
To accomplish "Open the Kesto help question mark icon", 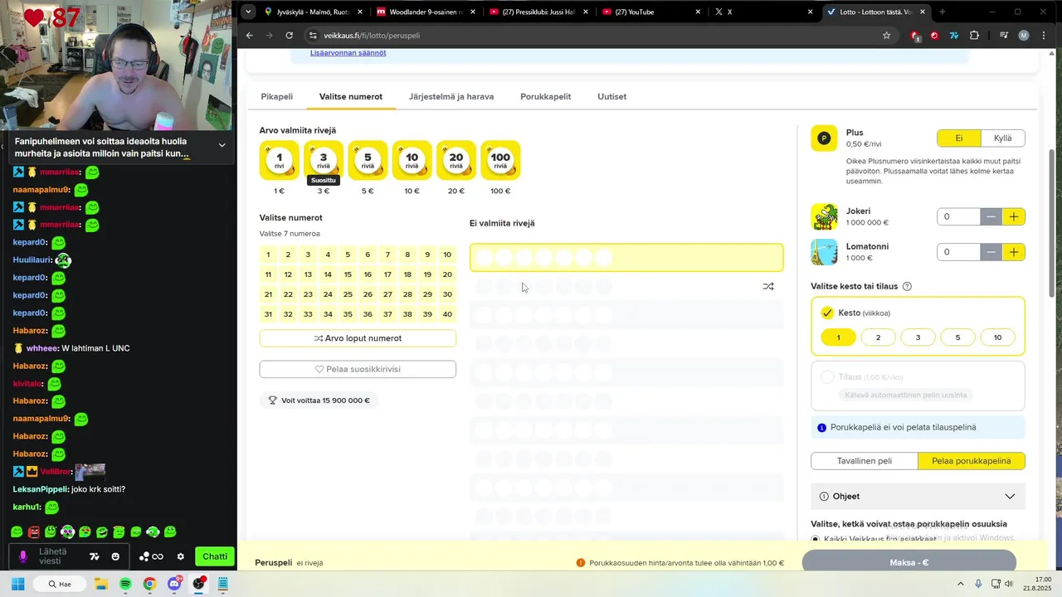I will point(907,287).
